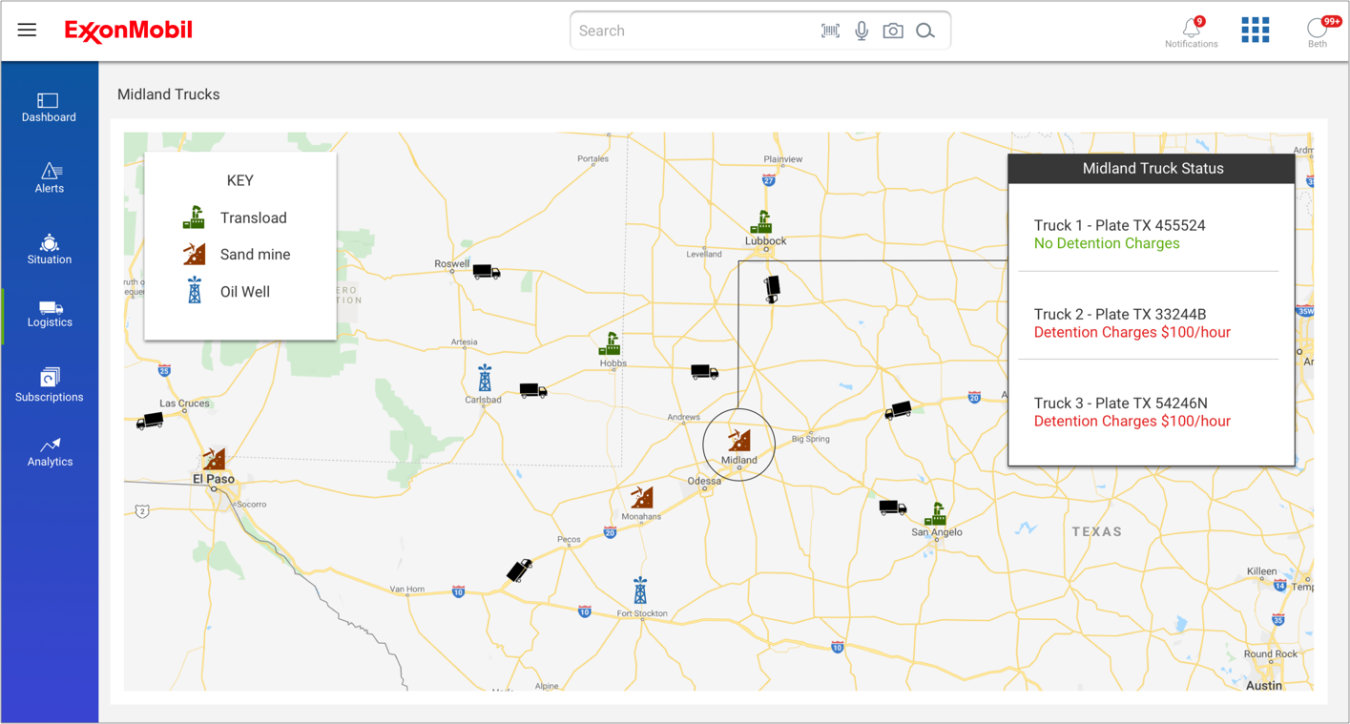
Task: Start voice search with microphone icon
Action: [862, 31]
